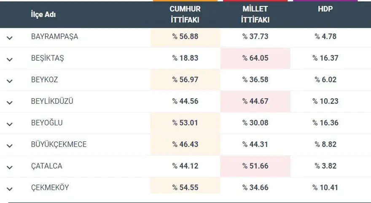Click the CUMHUR İTTİFAKI column header
The width and height of the screenshot is (371, 203).
185,14
